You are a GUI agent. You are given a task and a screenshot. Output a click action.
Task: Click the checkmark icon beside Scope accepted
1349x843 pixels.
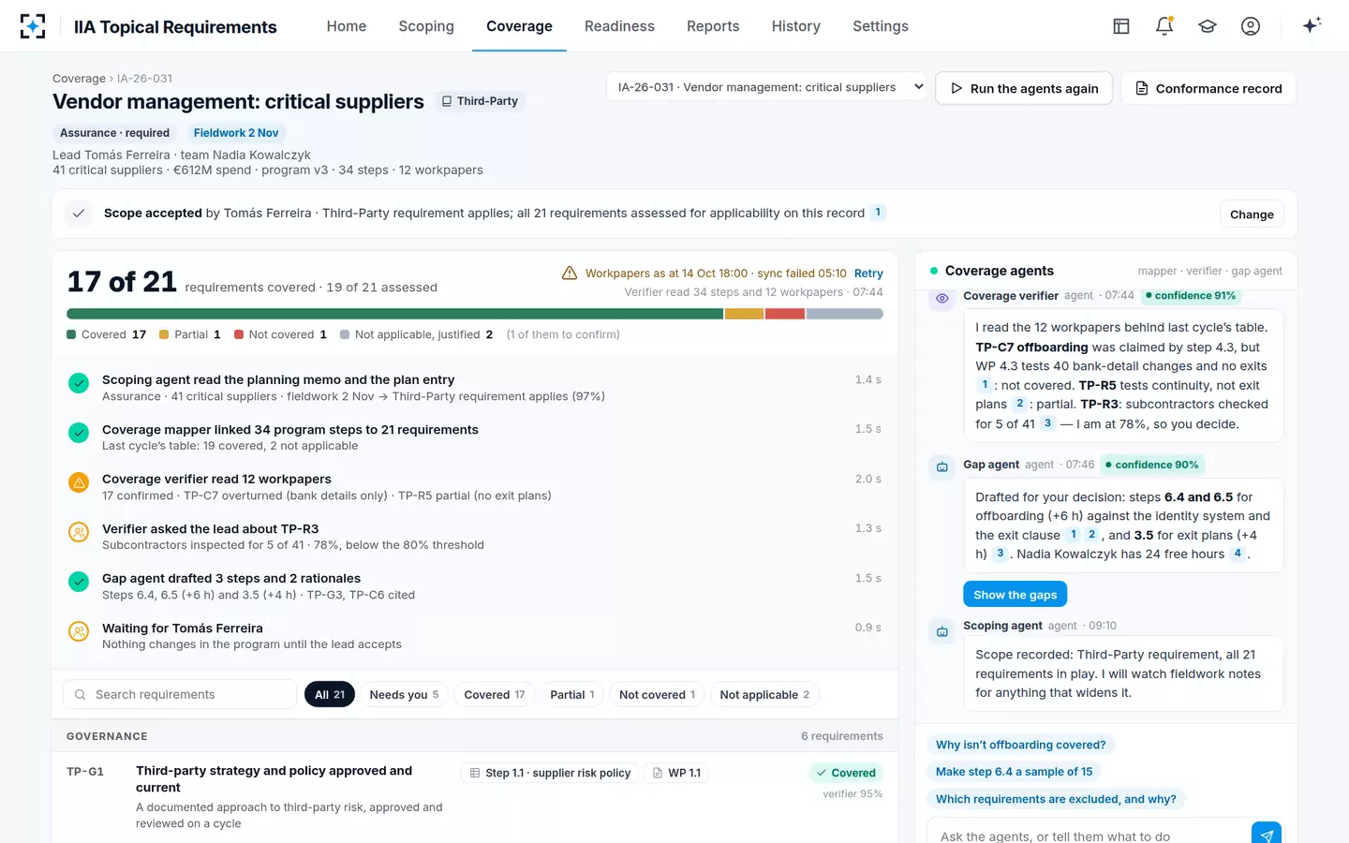[79, 214]
